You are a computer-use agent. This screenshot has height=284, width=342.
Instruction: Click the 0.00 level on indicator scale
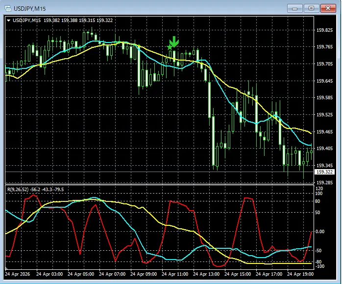pyautogui.click(x=321, y=232)
